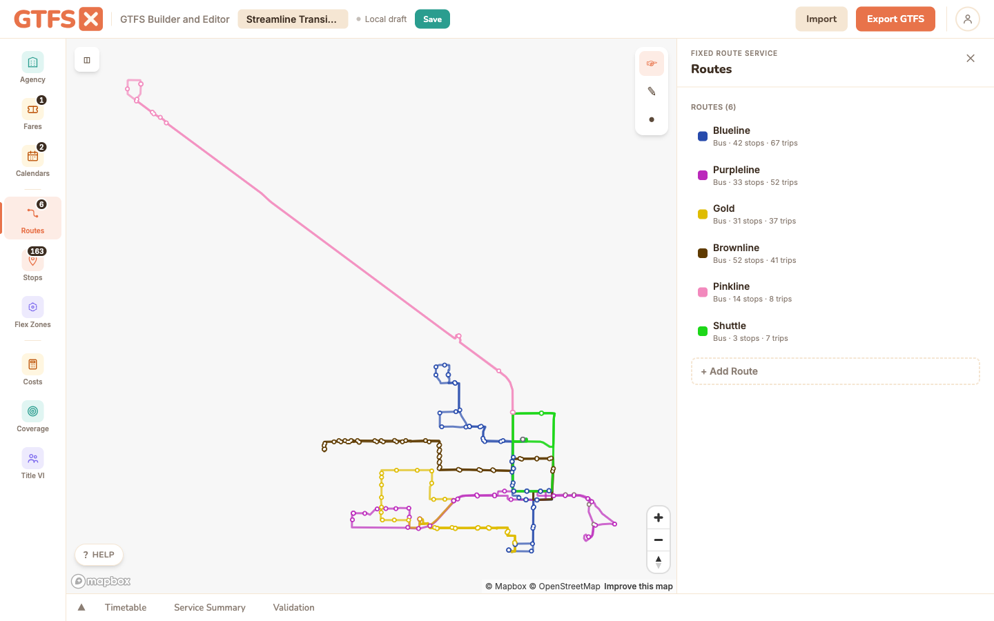
Task: Select the Routes sidebar icon
Action: click(x=32, y=218)
